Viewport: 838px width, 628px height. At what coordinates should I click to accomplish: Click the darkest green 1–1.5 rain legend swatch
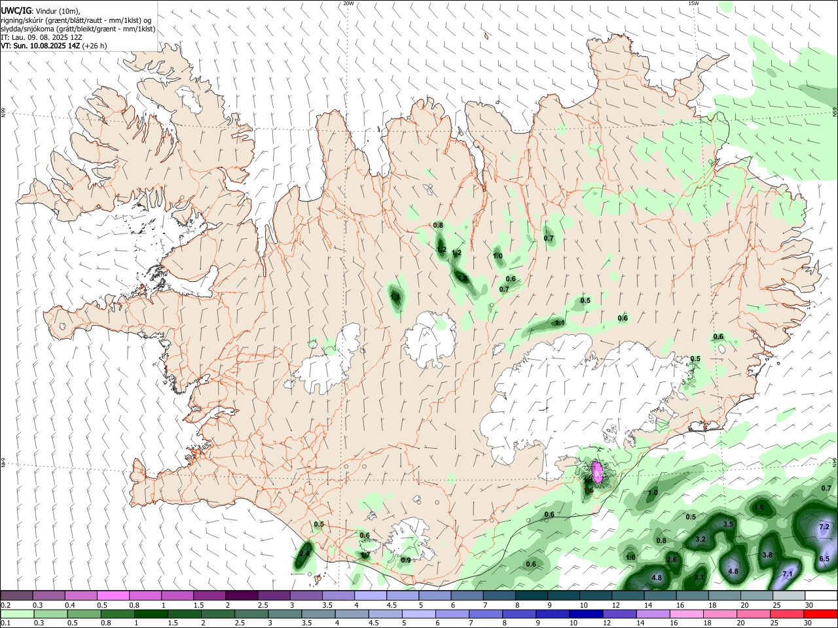(x=151, y=614)
